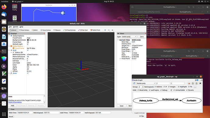Image resolution: width=210 pixels, height=118 pixels.
Task: Click the search icon in top terminal window
Action: coord(189,7)
